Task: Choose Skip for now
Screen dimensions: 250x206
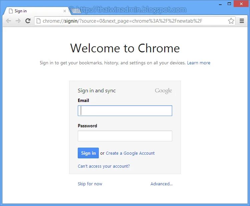Action: tap(90, 184)
